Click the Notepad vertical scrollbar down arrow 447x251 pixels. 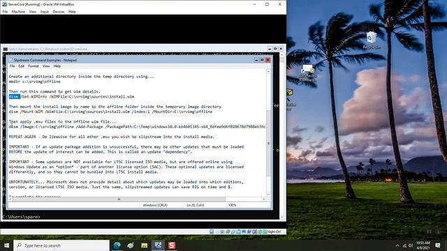268,195
